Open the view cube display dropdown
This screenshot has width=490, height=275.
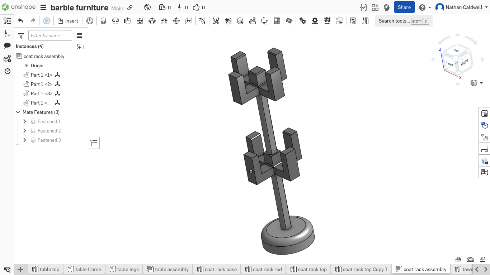coord(476,83)
